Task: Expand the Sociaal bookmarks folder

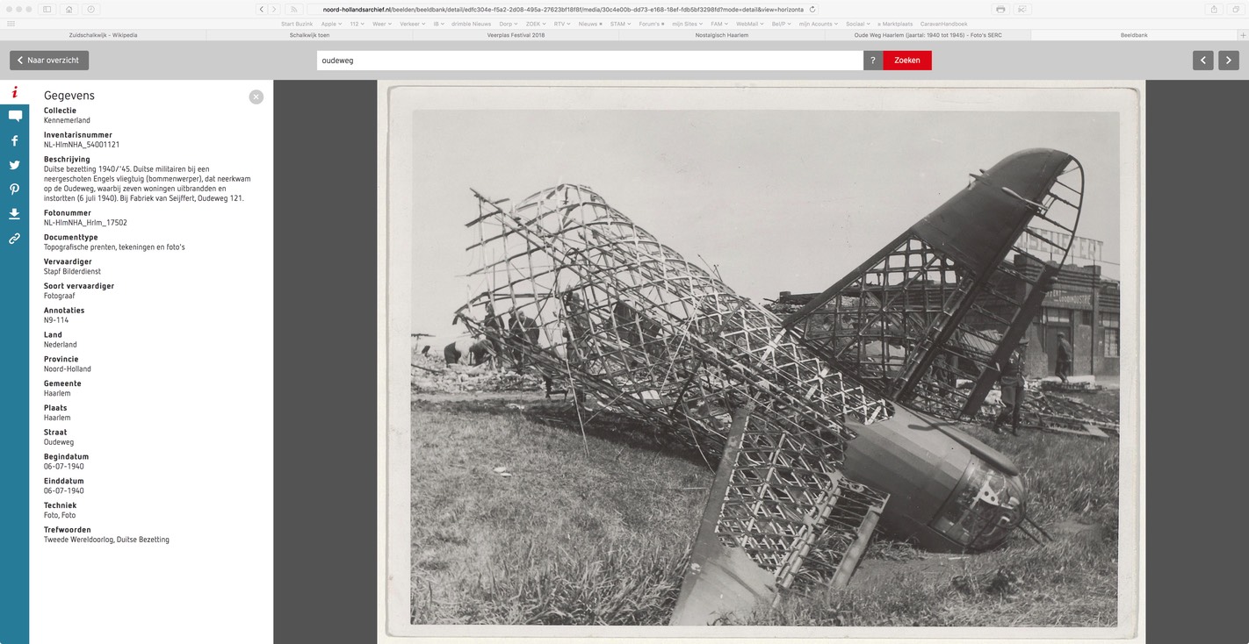Action: (x=857, y=24)
